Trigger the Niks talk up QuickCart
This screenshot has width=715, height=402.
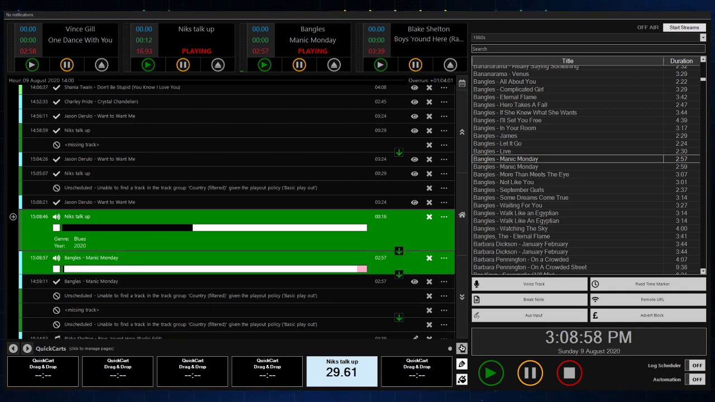point(342,371)
